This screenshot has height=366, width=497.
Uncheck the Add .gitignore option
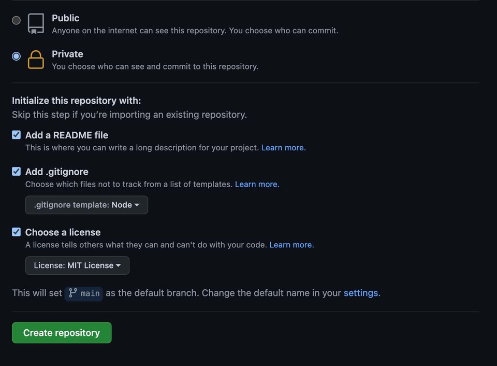coord(16,172)
